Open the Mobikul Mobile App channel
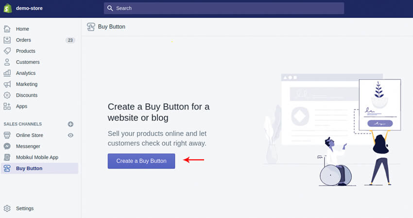This screenshot has height=218, width=413. 37,157
